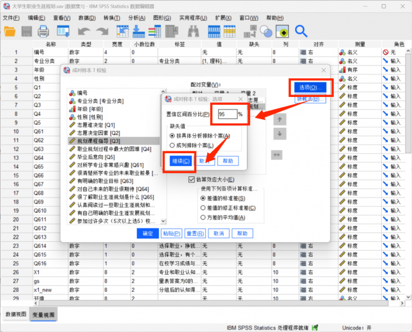Click the magnifier search toolbar icon
Image resolution: width=412 pixels, height=332 pixels.
click(x=301, y=32)
